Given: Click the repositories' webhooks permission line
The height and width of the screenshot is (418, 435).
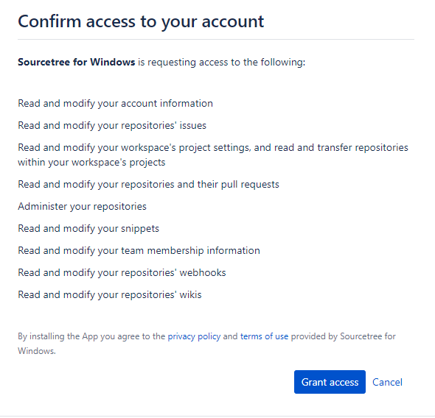Looking at the screenshot, I should click(122, 273).
